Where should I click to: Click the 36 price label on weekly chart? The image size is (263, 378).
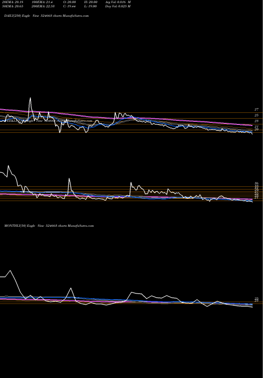coord(257,183)
